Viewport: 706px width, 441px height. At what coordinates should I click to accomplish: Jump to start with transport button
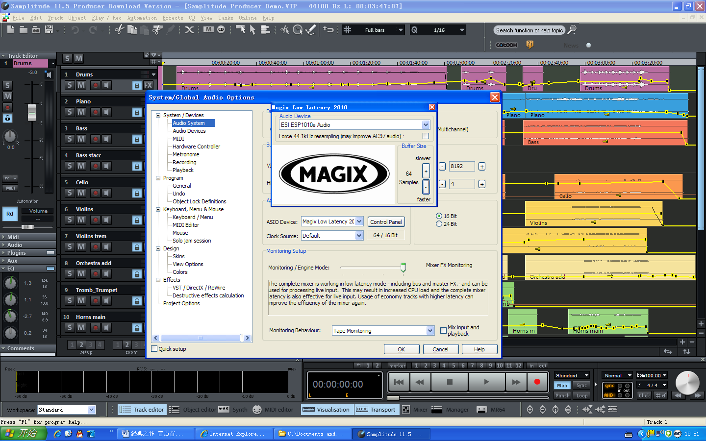click(399, 382)
